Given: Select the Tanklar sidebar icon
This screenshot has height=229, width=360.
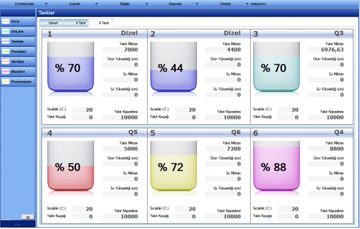Looking at the screenshot, I should 5,41.
